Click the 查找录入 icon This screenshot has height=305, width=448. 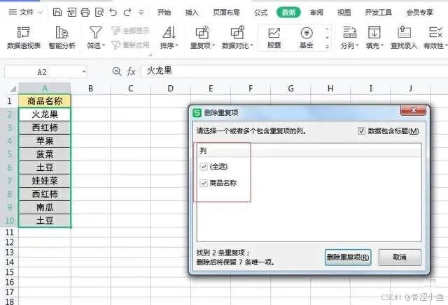coord(404,32)
